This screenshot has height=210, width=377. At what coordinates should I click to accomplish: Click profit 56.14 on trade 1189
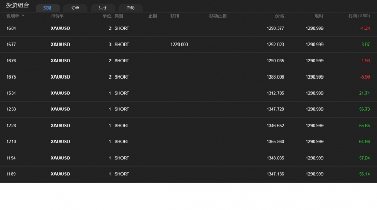(364, 174)
